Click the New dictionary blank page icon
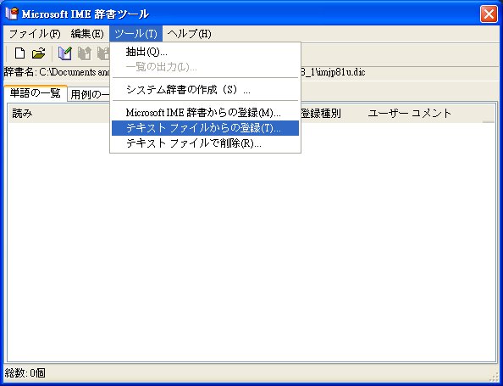The width and height of the screenshot is (503, 386). pyautogui.click(x=19, y=53)
